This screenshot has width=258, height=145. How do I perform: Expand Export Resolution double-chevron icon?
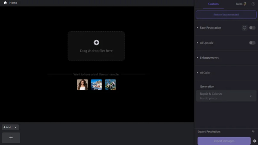pyautogui.click(x=253, y=131)
